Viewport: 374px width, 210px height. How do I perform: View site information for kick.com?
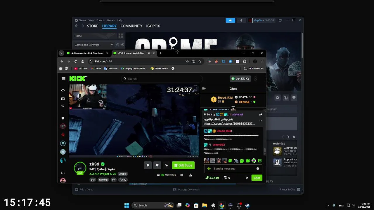pyautogui.click(x=91, y=62)
